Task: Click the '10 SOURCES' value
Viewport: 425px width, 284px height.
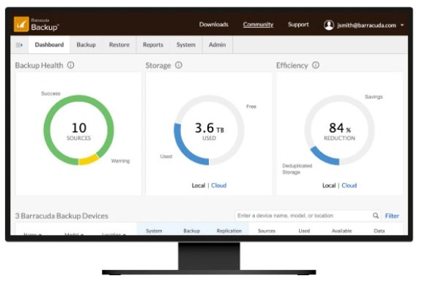Action: click(79, 131)
